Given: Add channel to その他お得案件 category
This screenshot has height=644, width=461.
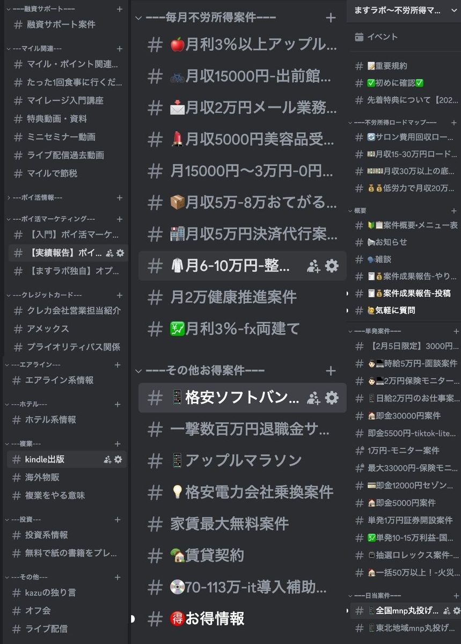Looking at the screenshot, I should (331, 371).
